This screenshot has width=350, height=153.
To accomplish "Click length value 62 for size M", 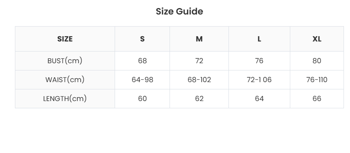I will [199, 99].
